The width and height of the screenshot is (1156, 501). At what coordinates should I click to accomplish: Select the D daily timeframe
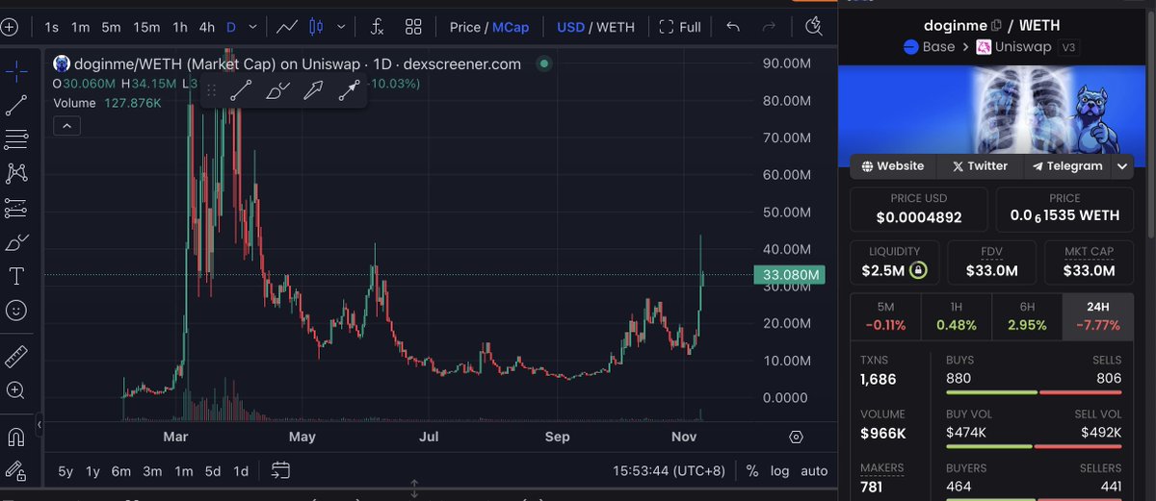[x=231, y=27]
